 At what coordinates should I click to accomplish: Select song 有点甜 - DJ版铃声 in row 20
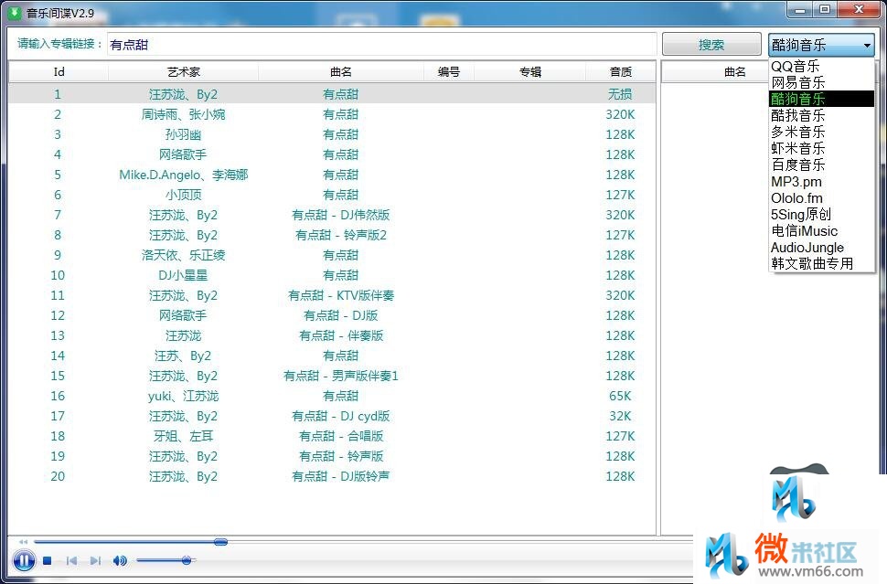tap(340, 476)
